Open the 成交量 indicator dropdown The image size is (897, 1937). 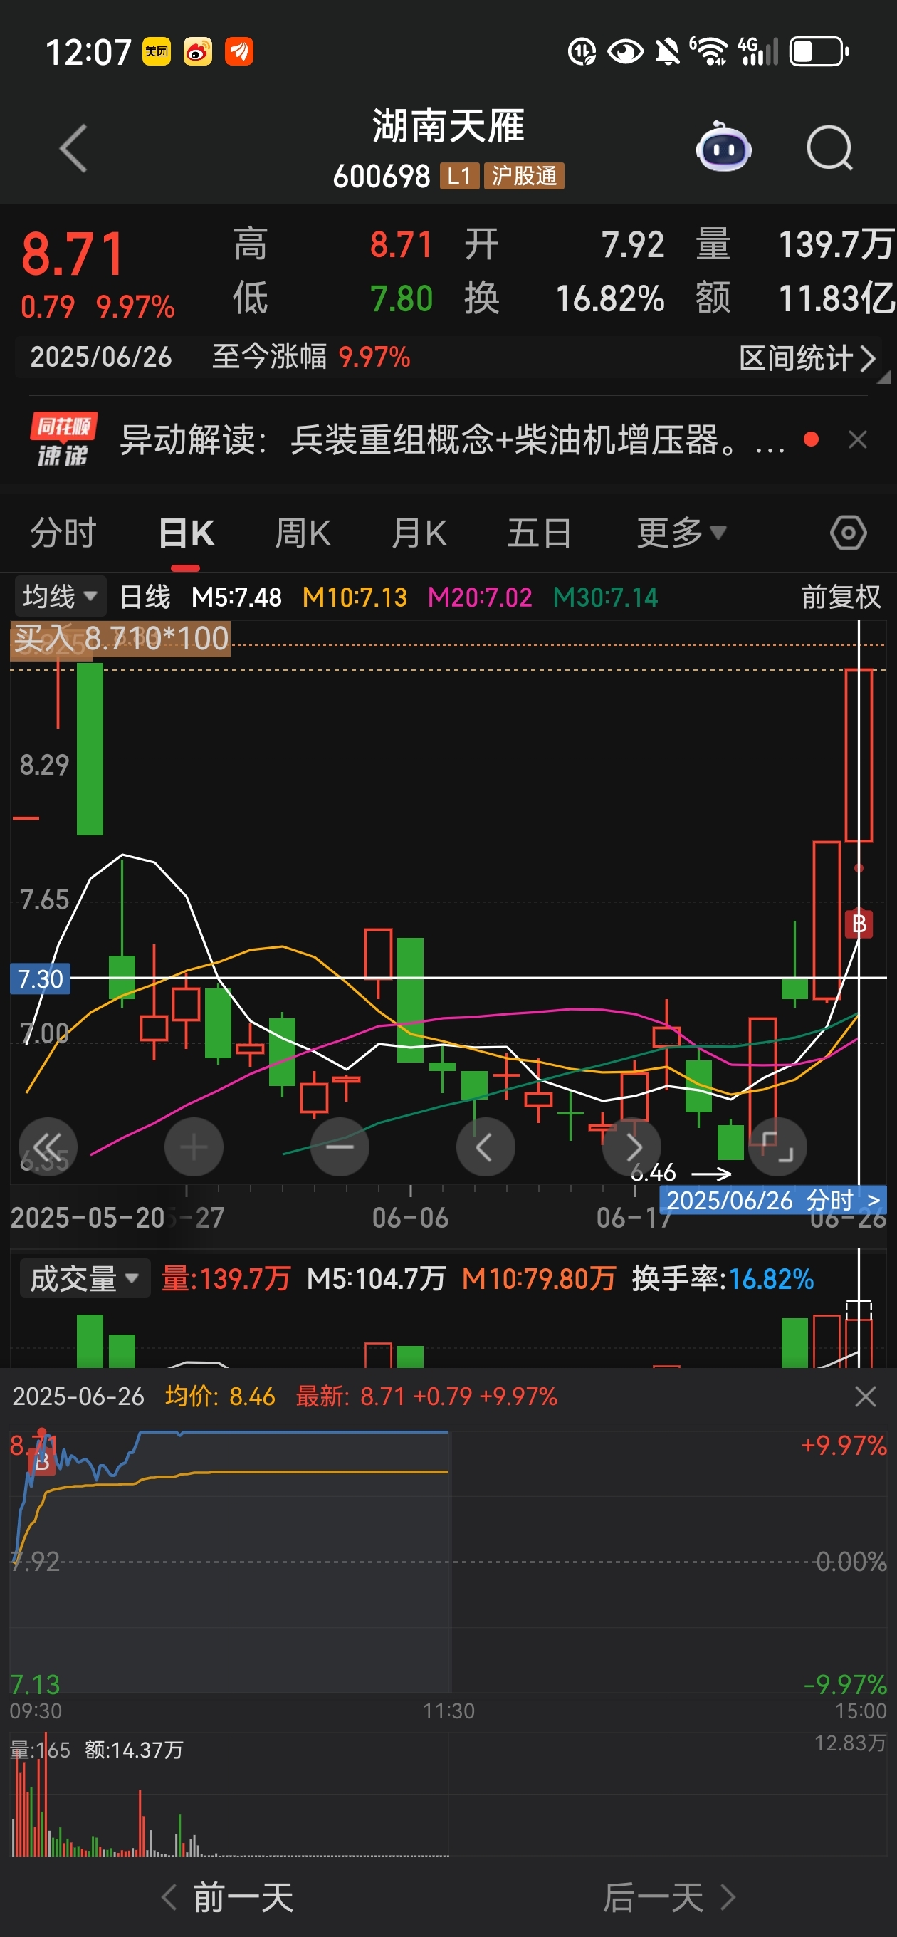(x=85, y=1278)
